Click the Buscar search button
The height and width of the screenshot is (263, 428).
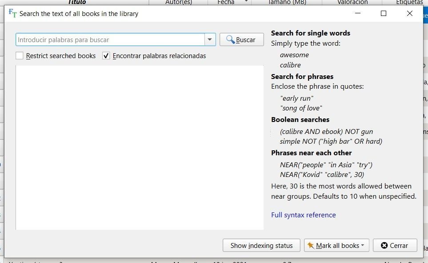point(242,40)
